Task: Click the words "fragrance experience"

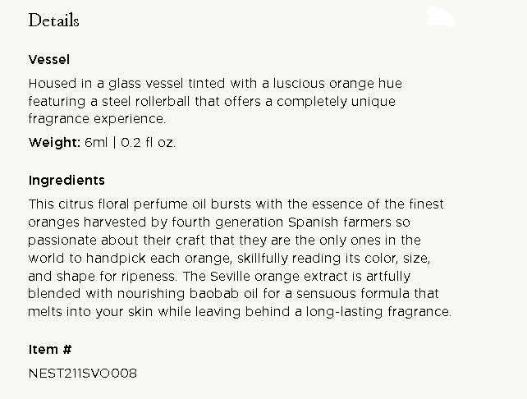Action: pos(96,119)
